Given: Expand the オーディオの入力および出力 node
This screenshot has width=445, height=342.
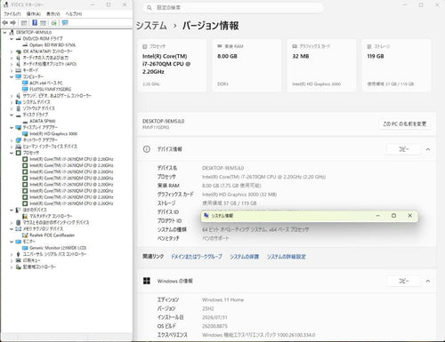Looking at the screenshot, I should 12,58.
